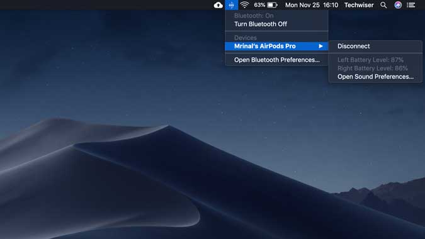Open Spotlight search magnifier

383,5
